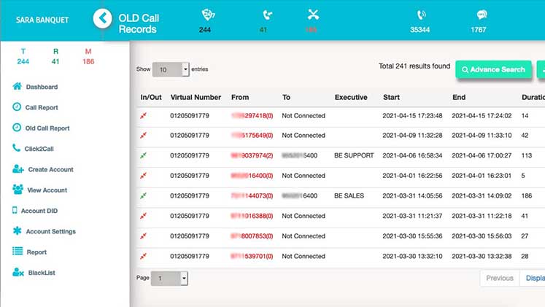Click the received calls icon showing 41
Viewport: 545px width, 307px height.
pyautogui.click(x=268, y=15)
